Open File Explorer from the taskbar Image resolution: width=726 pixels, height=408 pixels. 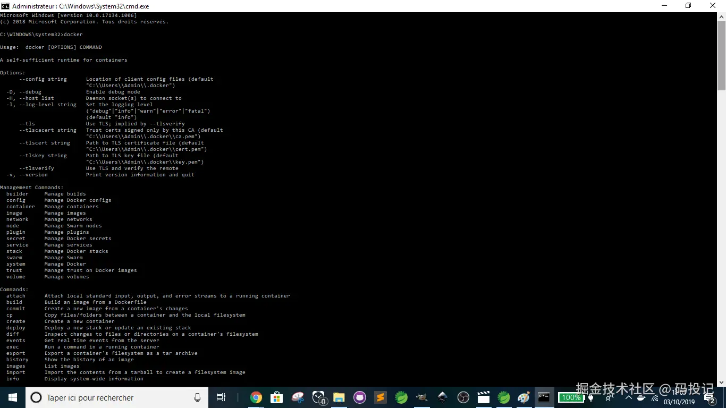[339, 397]
